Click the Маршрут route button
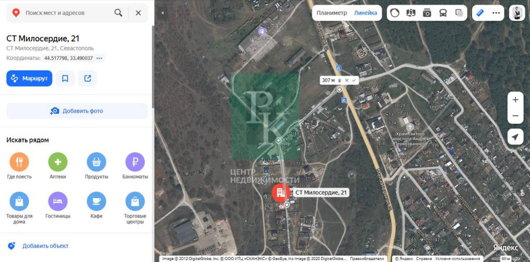This screenshot has width=530, height=262. tap(30, 78)
